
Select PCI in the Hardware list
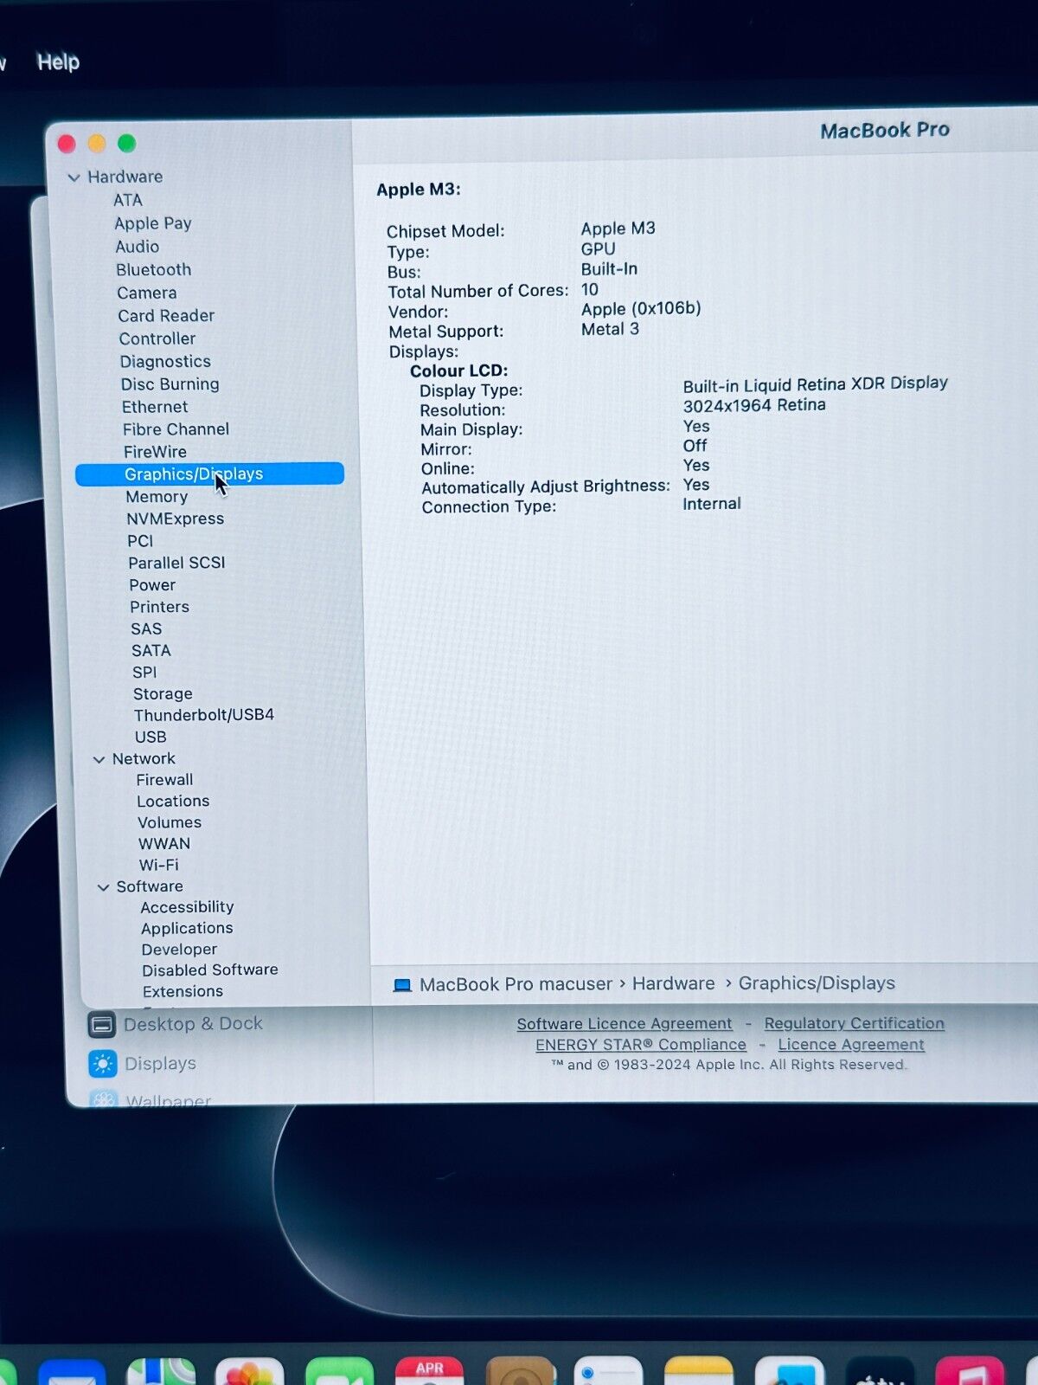pyautogui.click(x=140, y=541)
